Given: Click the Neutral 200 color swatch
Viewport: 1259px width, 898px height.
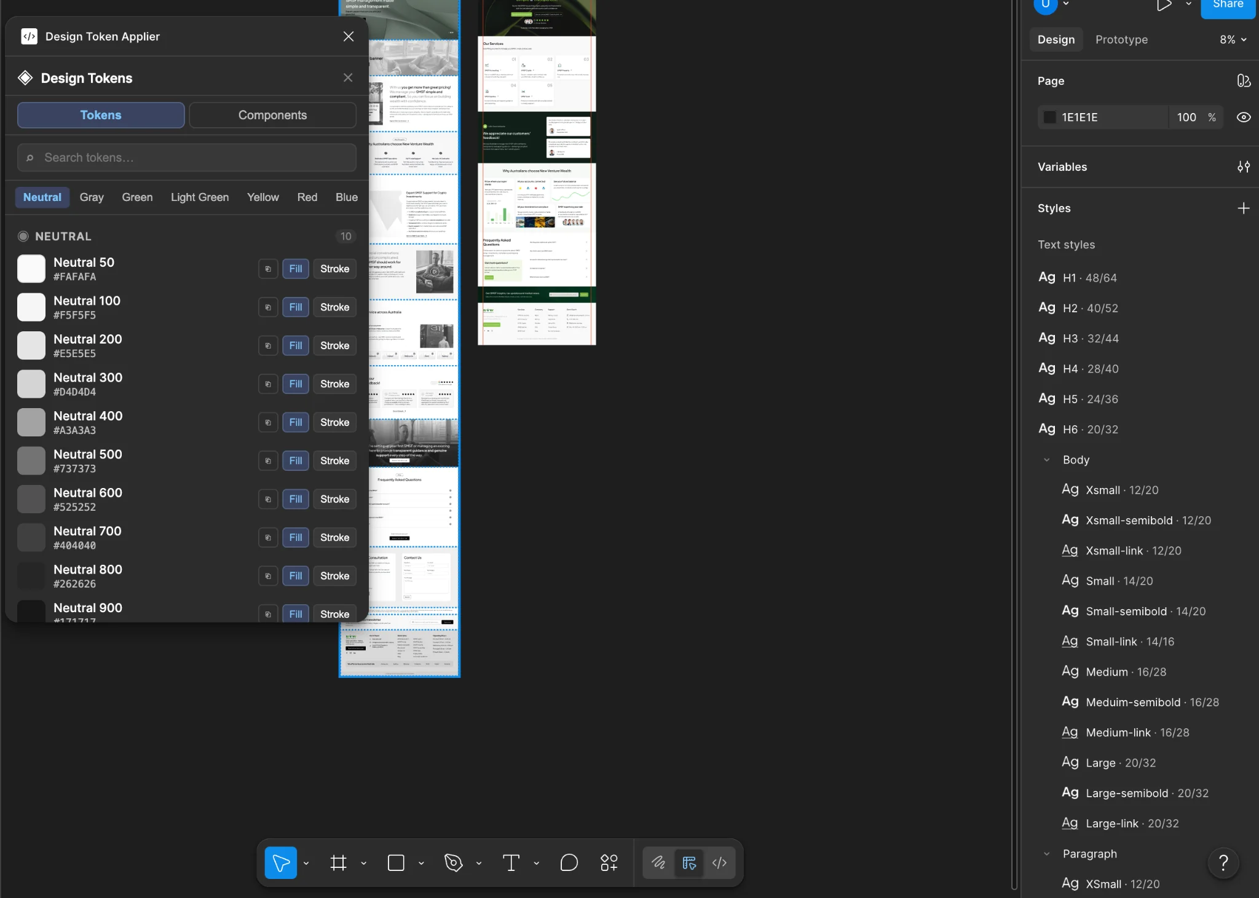Looking at the screenshot, I should [x=31, y=345].
